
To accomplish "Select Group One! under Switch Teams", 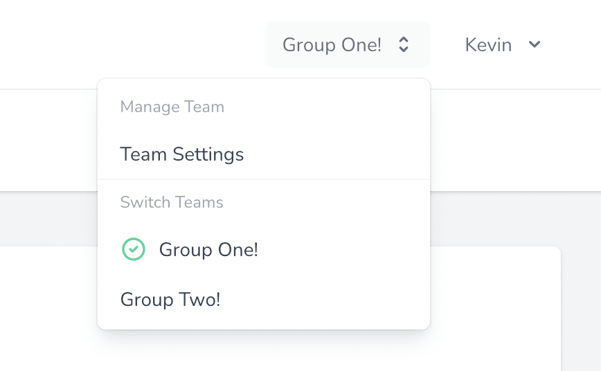I will point(208,249).
